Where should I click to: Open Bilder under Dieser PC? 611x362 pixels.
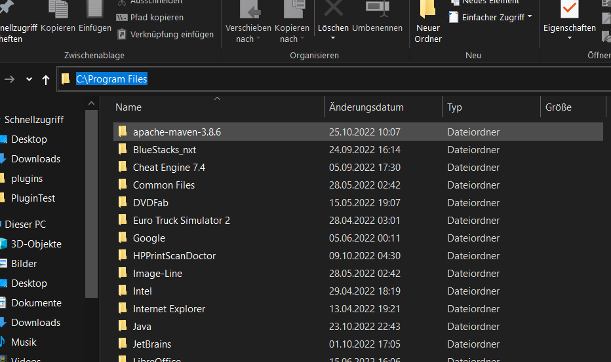tap(24, 264)
